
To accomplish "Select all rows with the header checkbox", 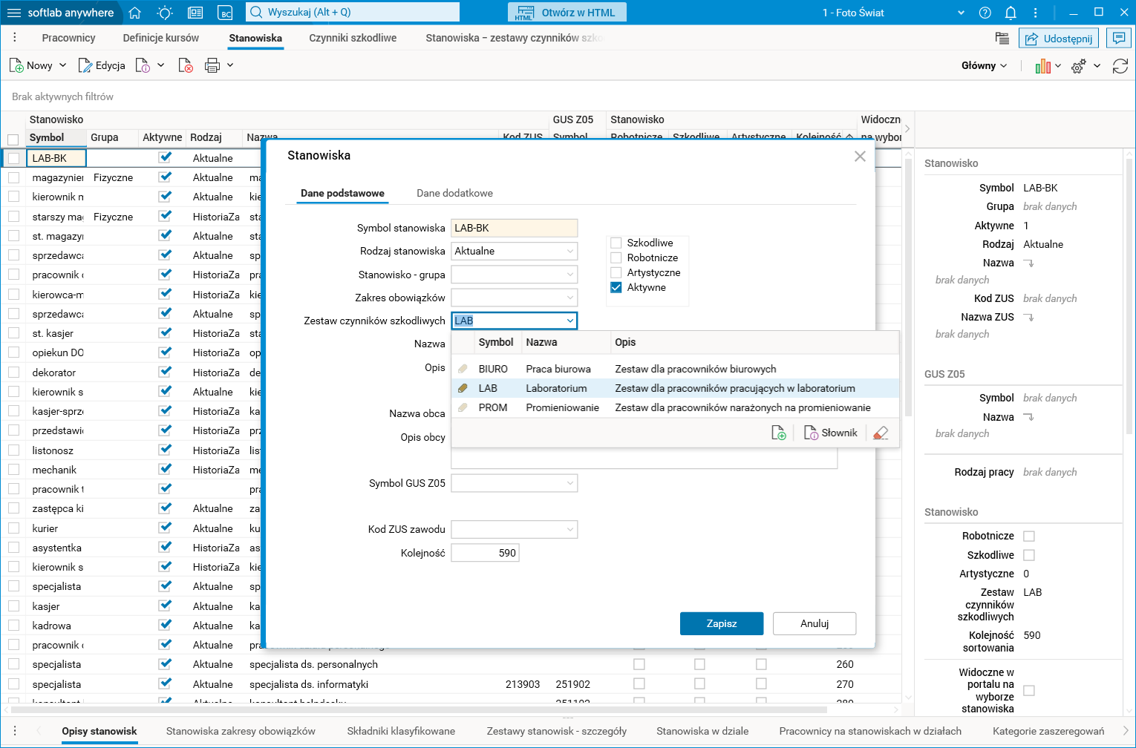I will pos(13,139).
